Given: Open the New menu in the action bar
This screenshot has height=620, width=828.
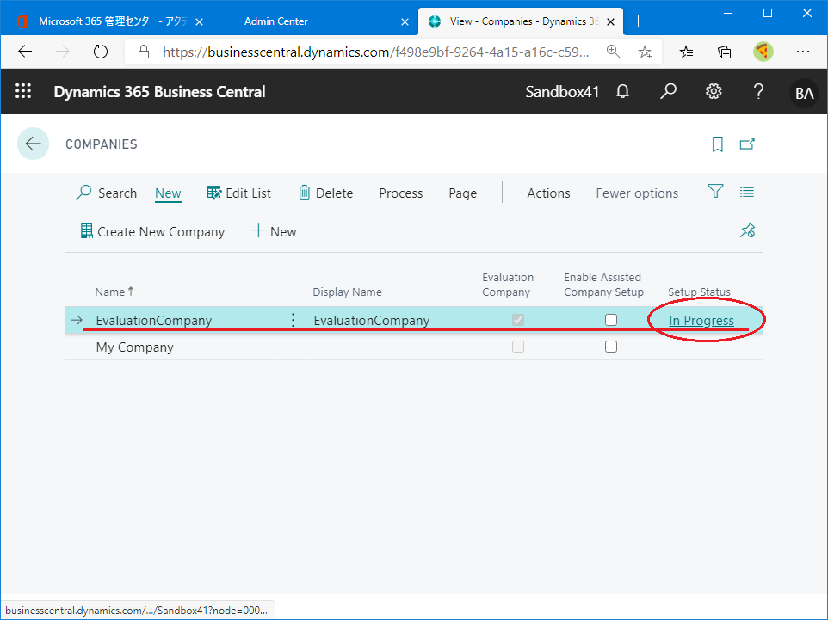Looking at the screenshot, I should click(168, 193).
